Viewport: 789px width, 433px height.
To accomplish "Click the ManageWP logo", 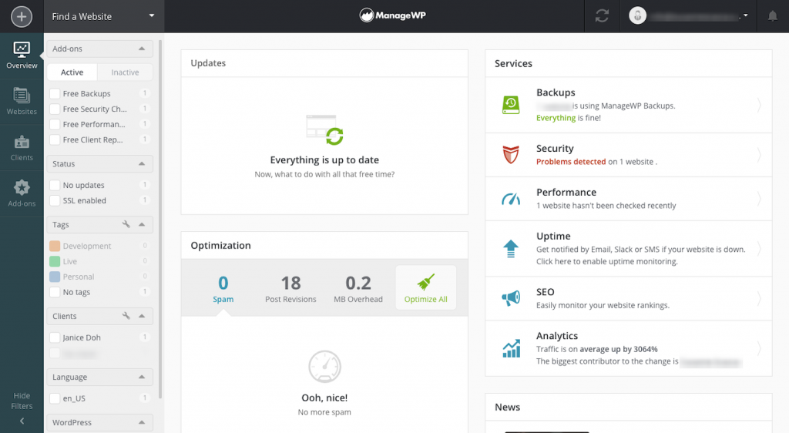I will pos(392,15).
